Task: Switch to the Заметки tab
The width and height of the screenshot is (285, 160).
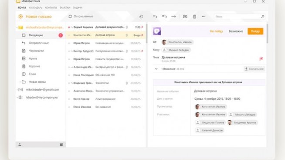Action: 65,8
